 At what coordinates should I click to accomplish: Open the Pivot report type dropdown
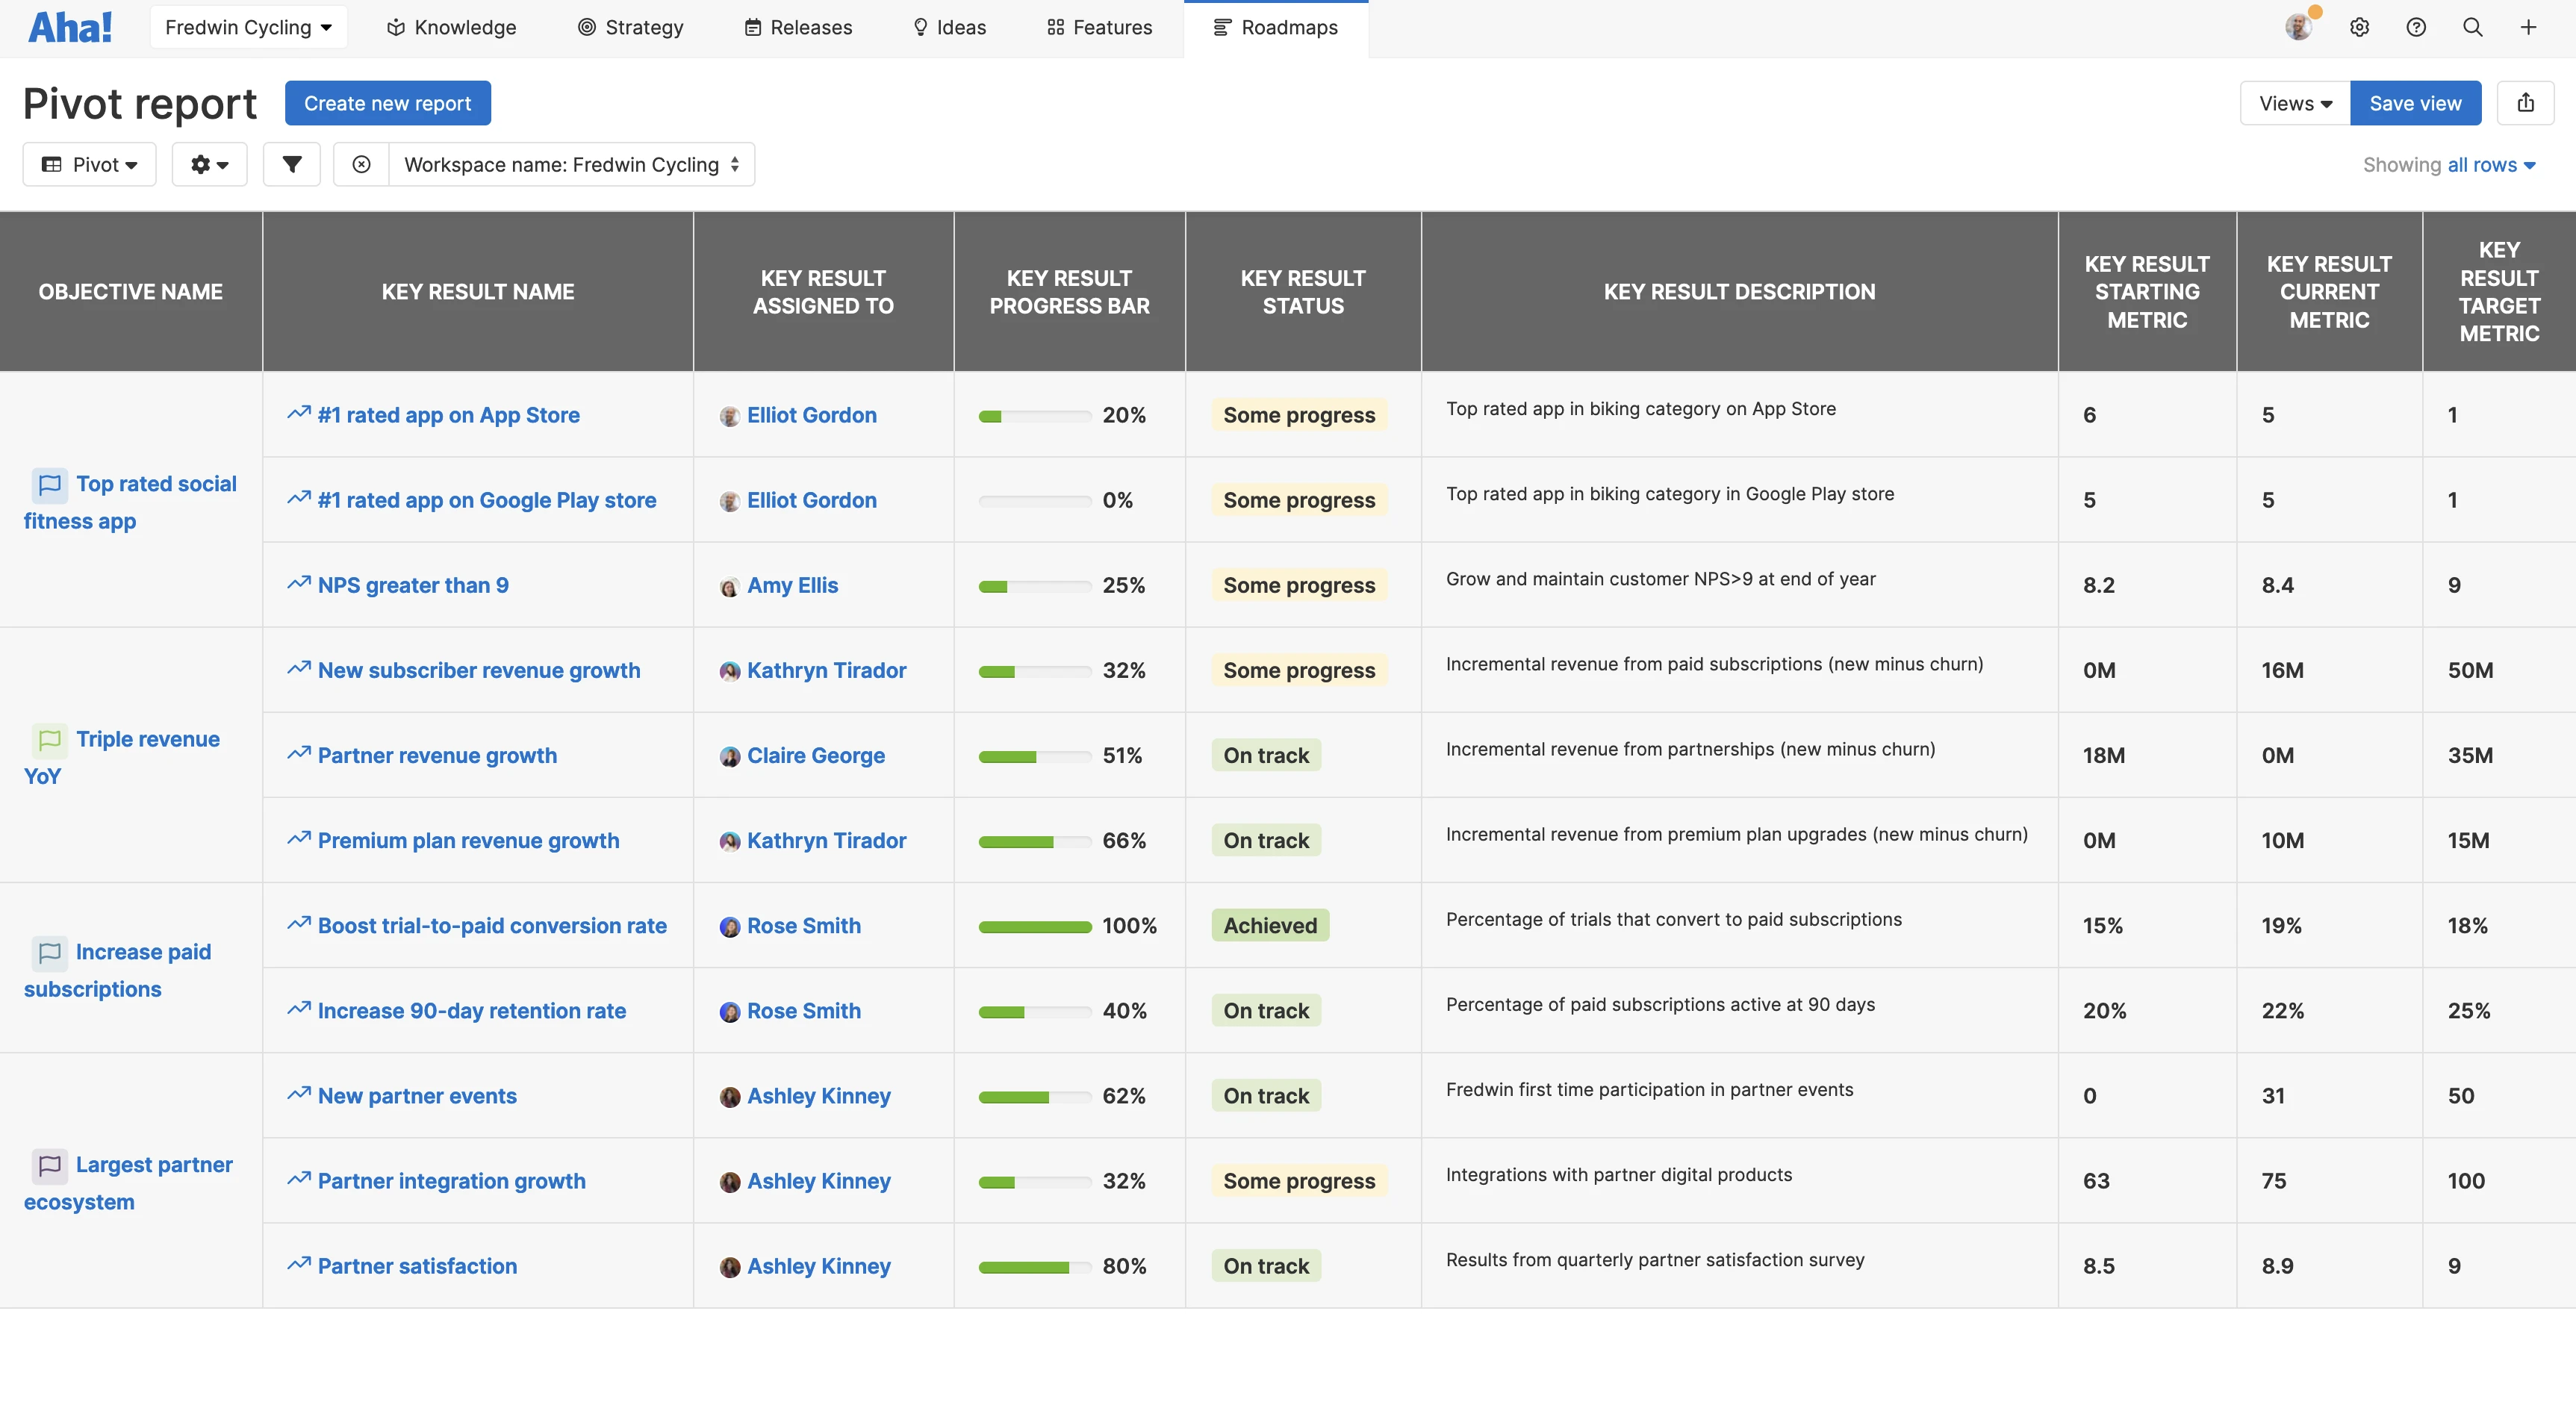click(89, 164)
